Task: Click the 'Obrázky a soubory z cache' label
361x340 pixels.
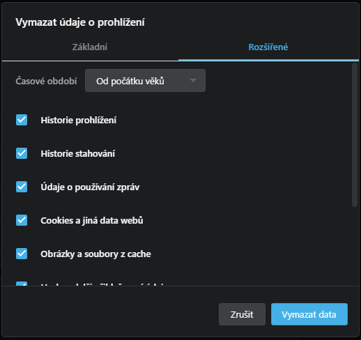Action: tap(95, 254)
